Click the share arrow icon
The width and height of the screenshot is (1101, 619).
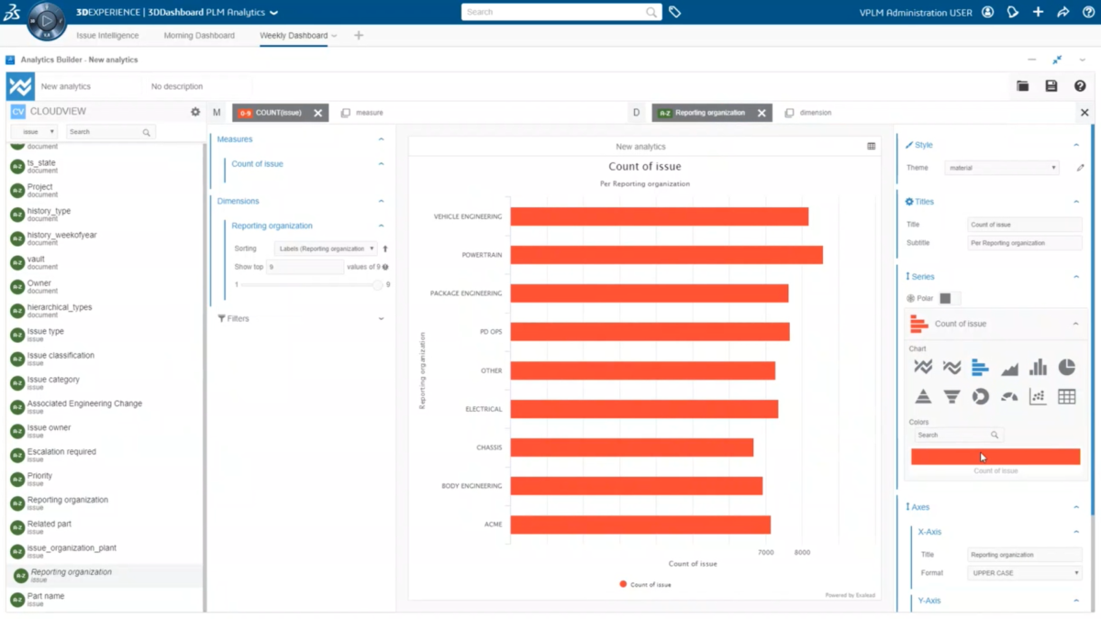[1062, 12]
